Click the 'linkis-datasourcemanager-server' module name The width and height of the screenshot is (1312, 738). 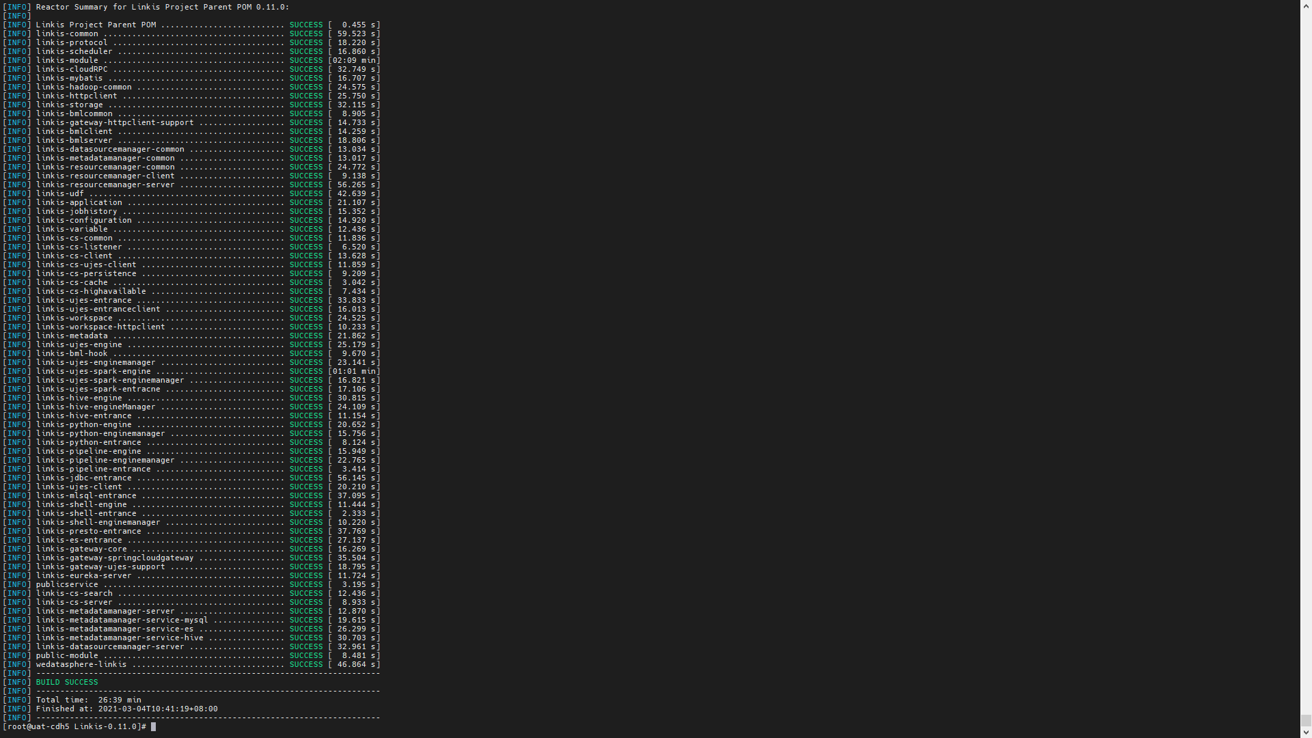click(110, 646)
